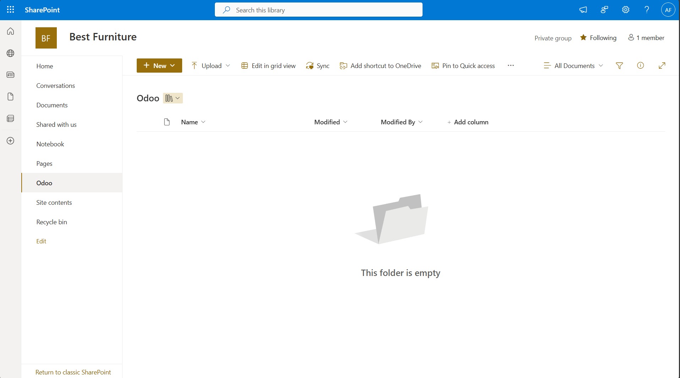Click the 1 member link

point(646,38)
